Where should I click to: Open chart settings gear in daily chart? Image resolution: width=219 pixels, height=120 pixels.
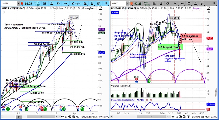(168, 4)
